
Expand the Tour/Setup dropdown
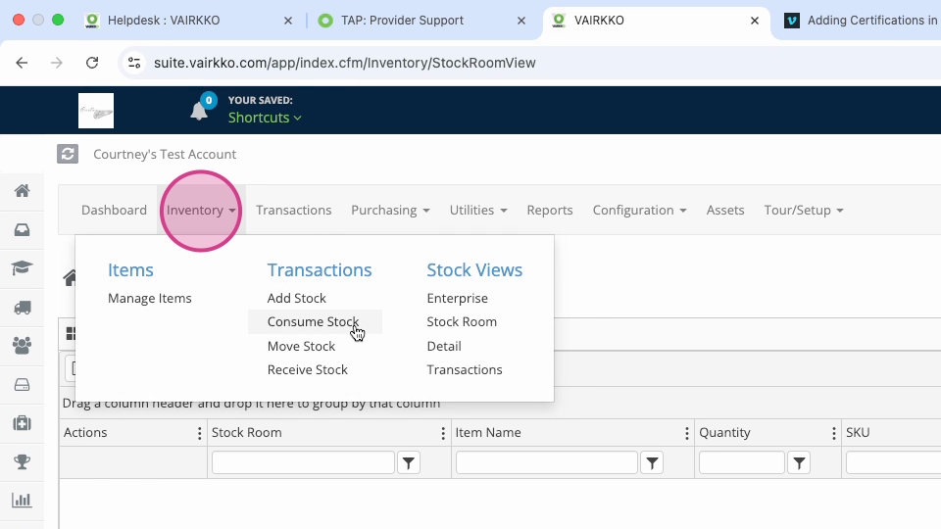[804, 210]
